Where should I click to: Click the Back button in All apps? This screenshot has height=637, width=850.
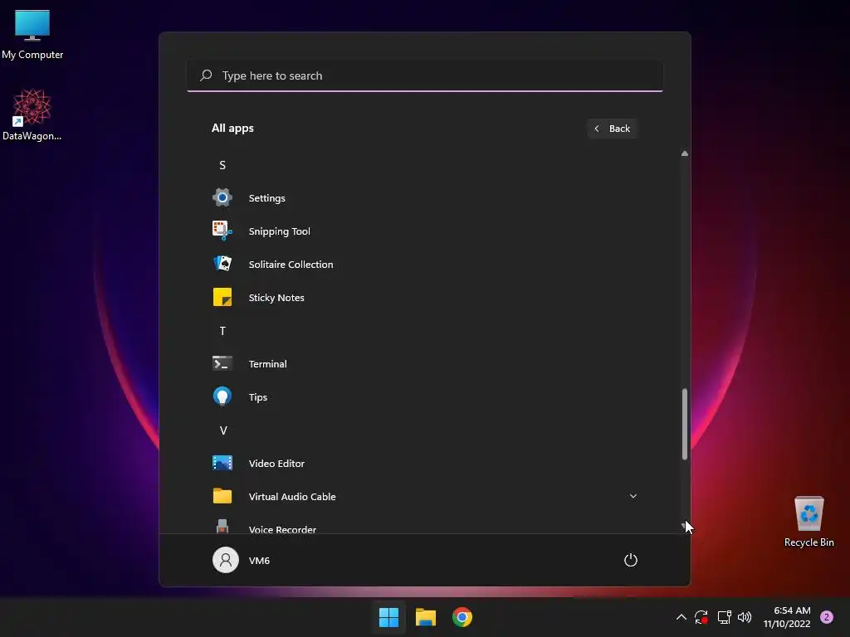click(x=612, y=129)
